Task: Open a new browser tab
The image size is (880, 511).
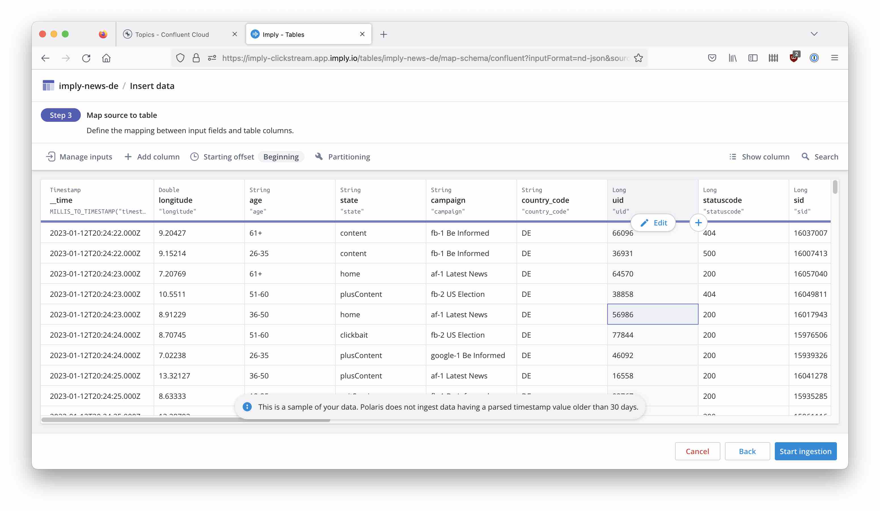Action: coord(383,34)
